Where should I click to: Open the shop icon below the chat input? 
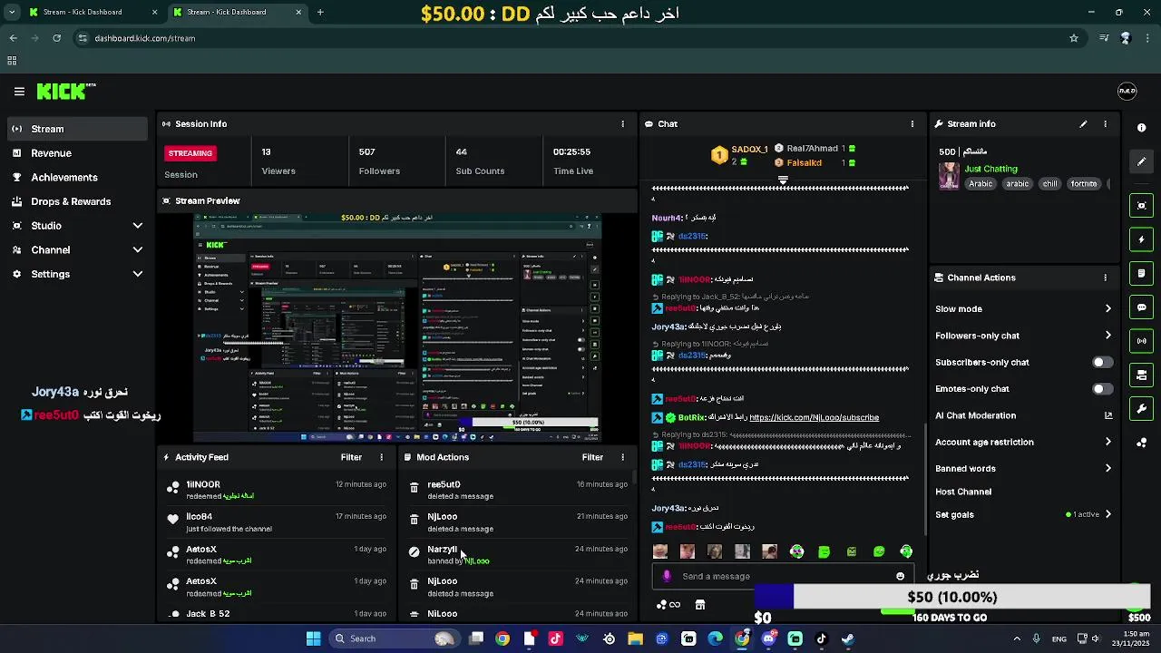pyautogui.click(x=700, y=605)
